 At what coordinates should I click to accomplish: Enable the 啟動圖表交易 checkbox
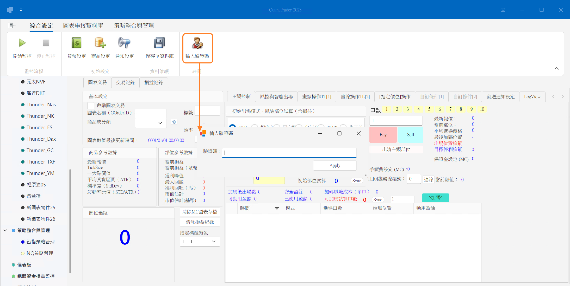[91, 105]
